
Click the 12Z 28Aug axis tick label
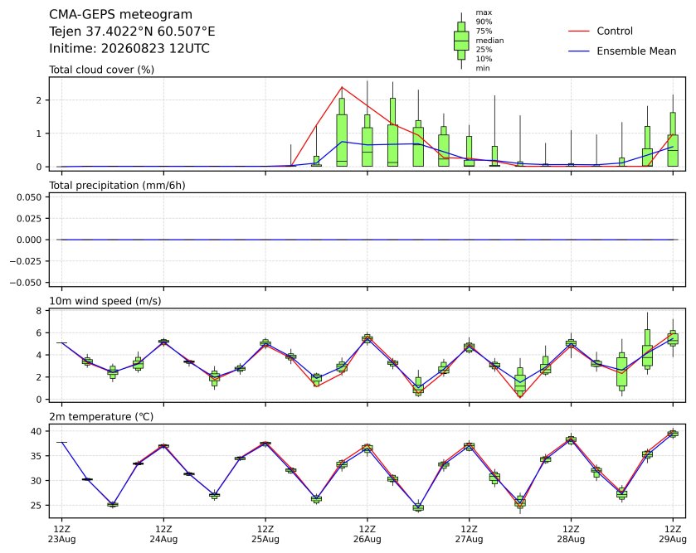571,534
